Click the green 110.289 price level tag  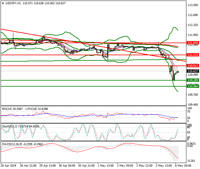point(193,80)
